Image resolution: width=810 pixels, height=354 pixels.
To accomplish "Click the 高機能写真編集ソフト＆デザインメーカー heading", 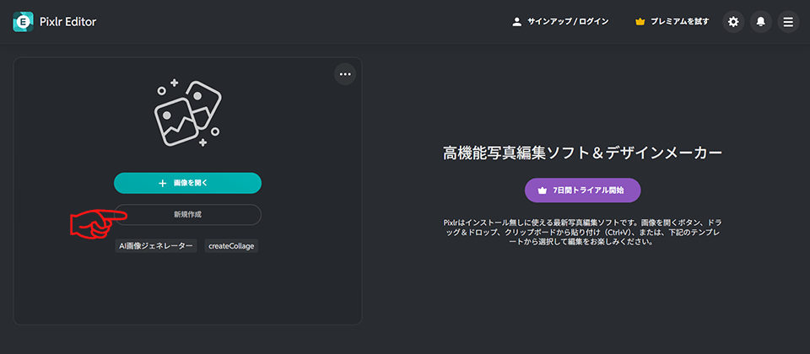I will pyautogui.click(x=582, y=153).
